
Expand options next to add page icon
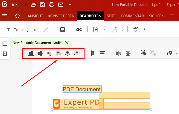coord(104,30)
